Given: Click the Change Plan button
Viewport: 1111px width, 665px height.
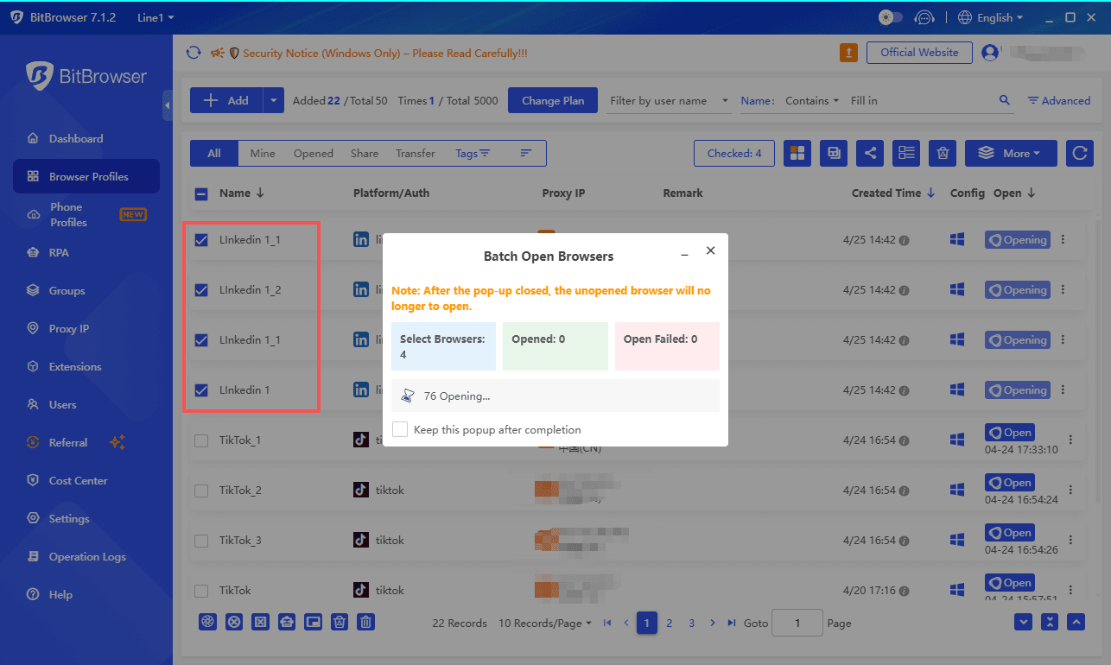Looking at the screenshot, I should (x=552, y=100).
